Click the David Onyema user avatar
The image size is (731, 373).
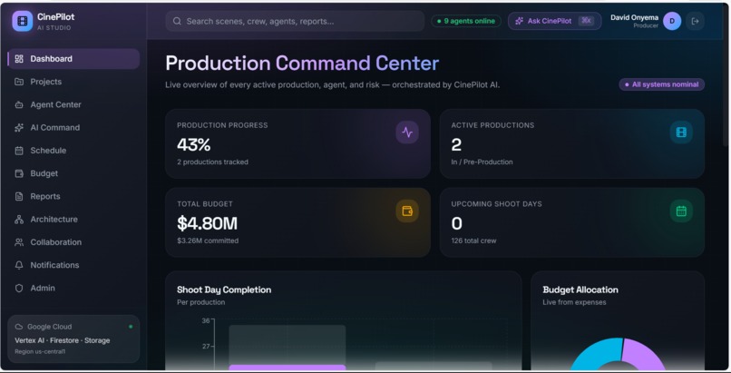tap(672, 21)
